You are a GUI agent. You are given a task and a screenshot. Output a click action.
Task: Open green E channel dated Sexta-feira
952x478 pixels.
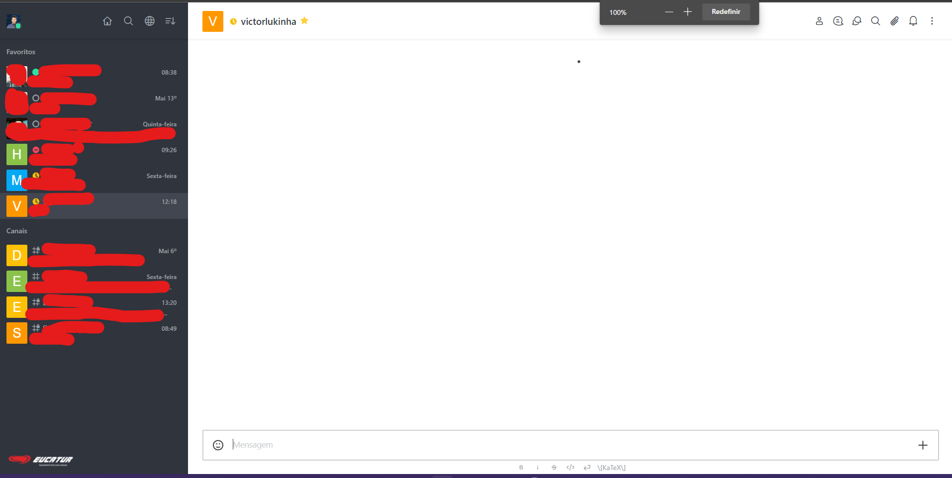pyautogui.click(x=94, y=281)
